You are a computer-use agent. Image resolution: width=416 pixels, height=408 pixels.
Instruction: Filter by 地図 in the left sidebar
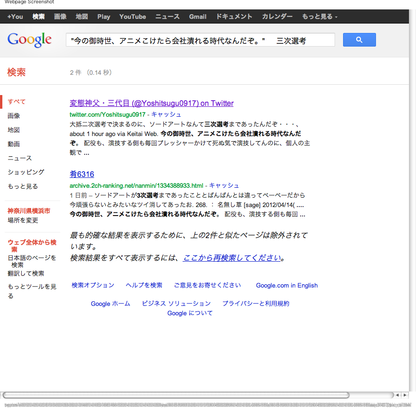coord(14,130)
